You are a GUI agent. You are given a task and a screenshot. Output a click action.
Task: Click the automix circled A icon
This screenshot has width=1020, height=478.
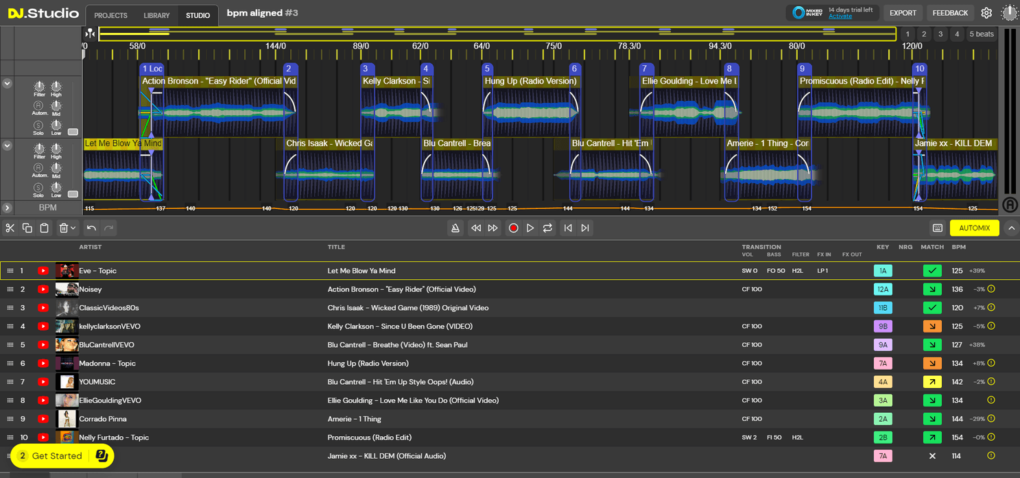click(x=1010, y=204)
